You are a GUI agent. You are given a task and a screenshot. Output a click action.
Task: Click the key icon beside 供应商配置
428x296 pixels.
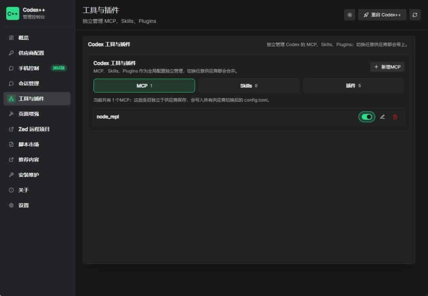(x=11, y=53)
